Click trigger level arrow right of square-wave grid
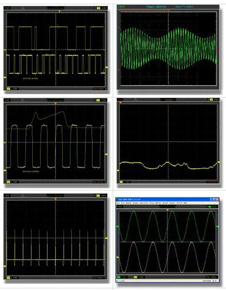226x290 pixels. 106,154
